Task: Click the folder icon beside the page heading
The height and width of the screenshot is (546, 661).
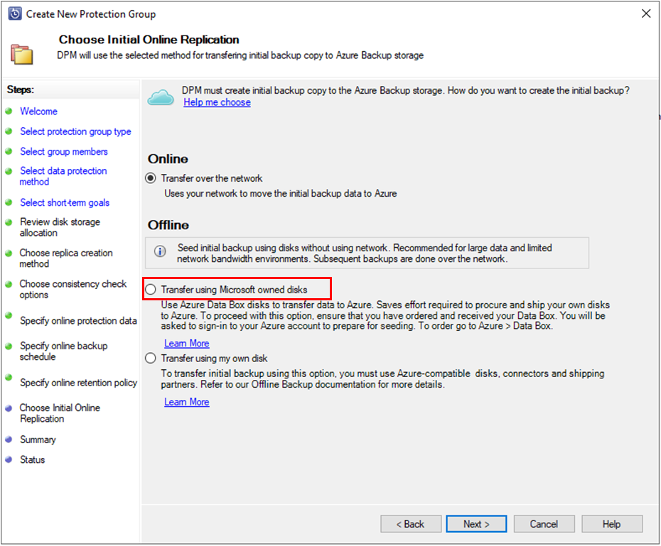Action: coord(22,54)
